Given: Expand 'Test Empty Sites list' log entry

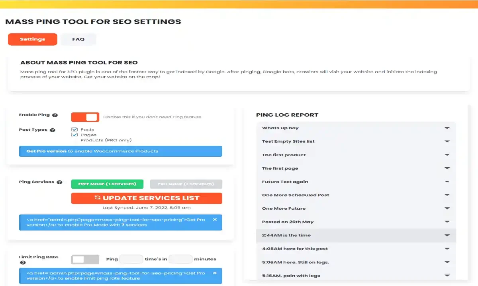Looking at the screenshot, I should click(x=356, y=141).
